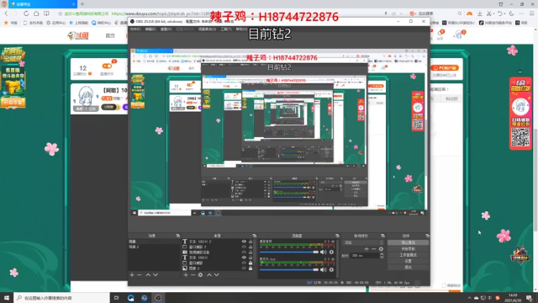This screenshot has width=538, height=303.
Task: Mute the 桌面音频 desktop audio speaker icon
Action: tap(323, 252)
